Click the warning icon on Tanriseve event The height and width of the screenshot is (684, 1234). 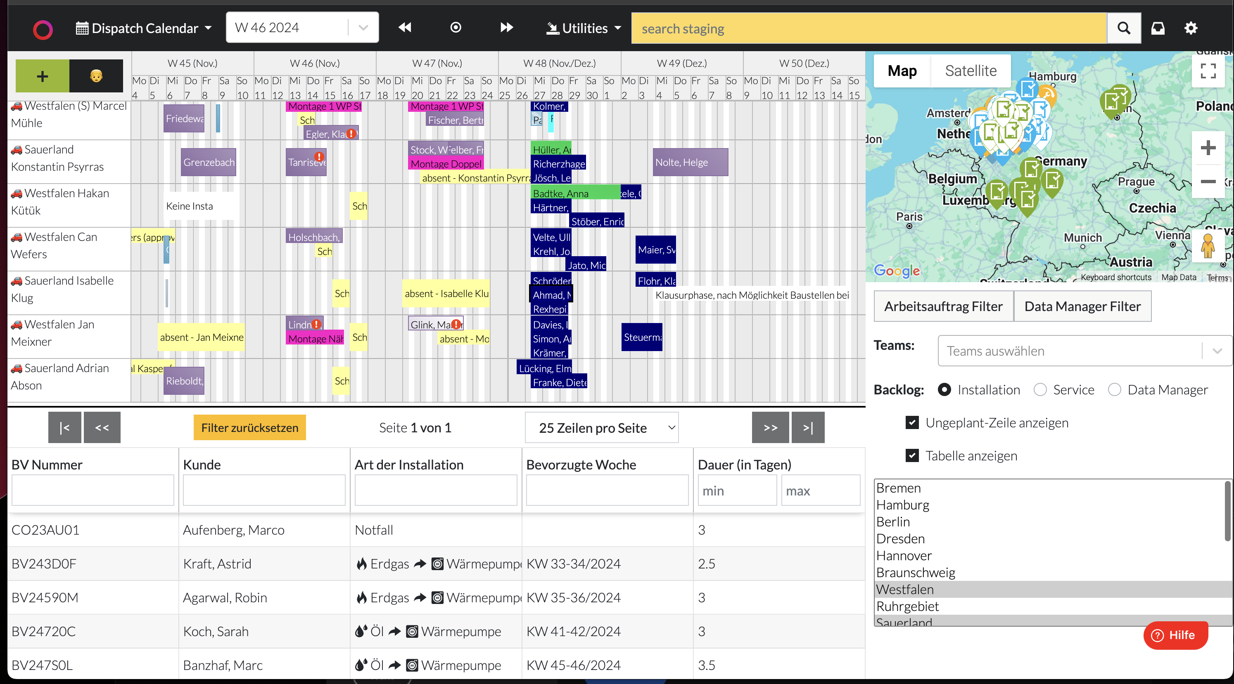319,156
